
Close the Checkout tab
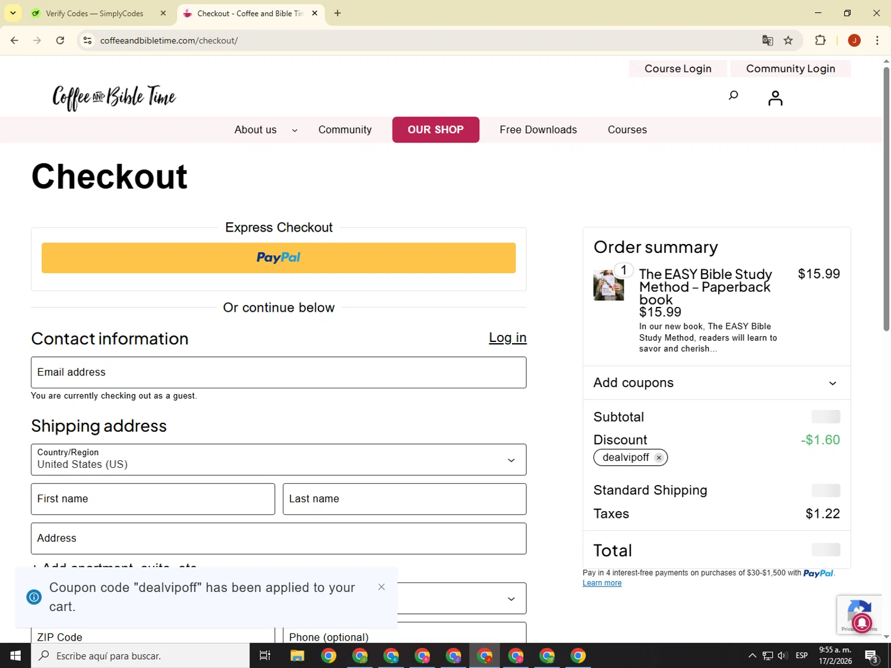point(315,13)
